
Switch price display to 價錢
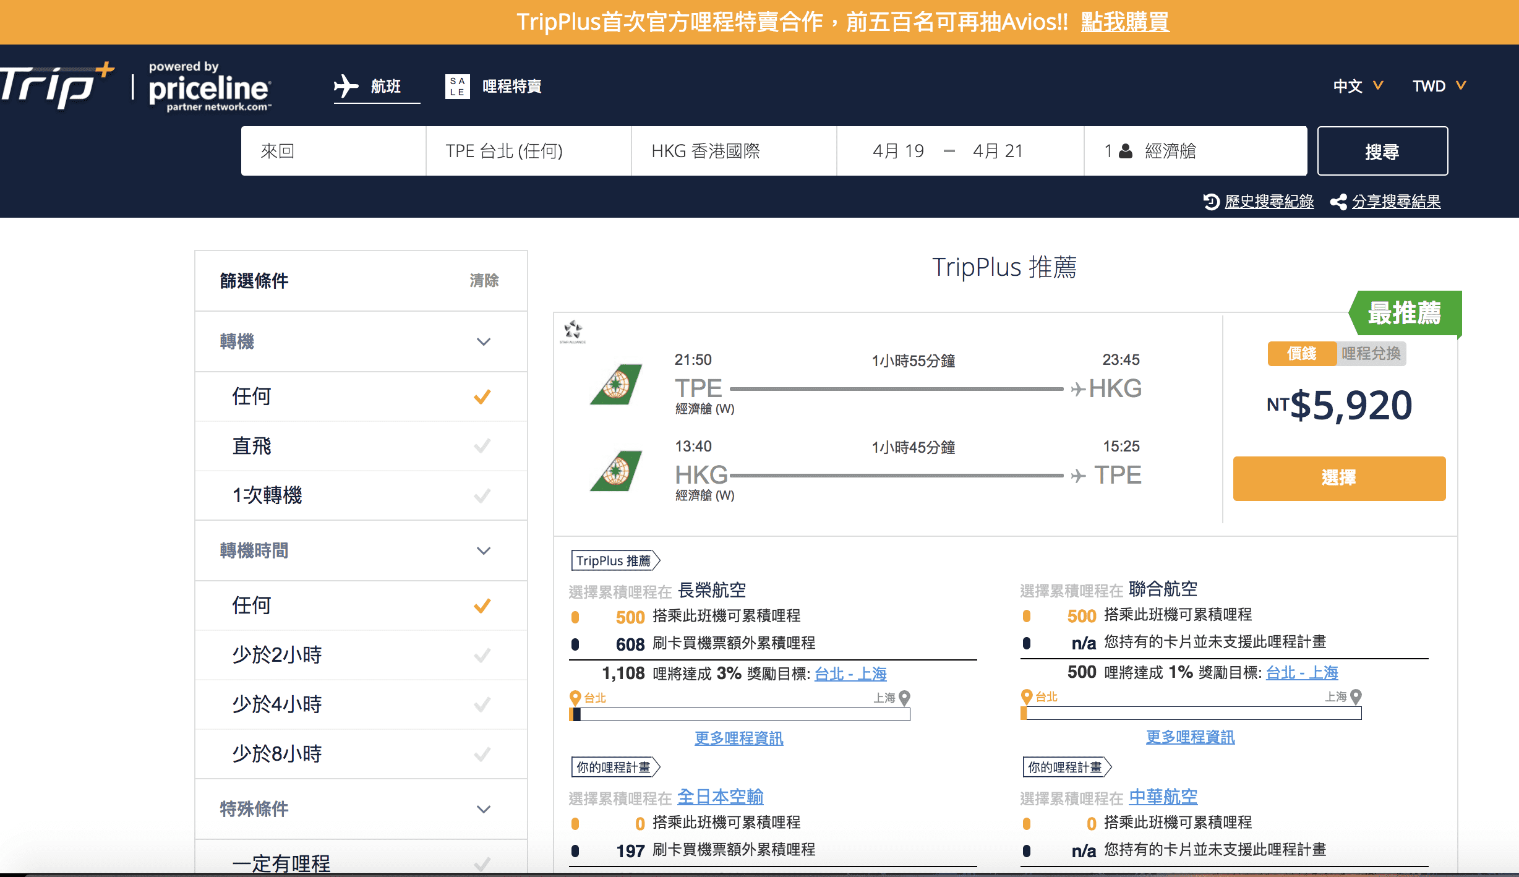coord(1302,354)
